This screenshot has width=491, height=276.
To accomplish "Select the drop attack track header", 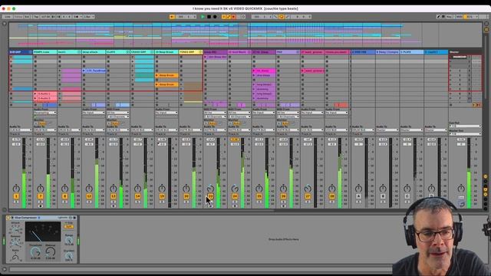I will click(94, 52).
